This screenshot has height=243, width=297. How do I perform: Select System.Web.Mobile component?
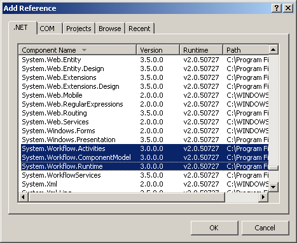144,95
